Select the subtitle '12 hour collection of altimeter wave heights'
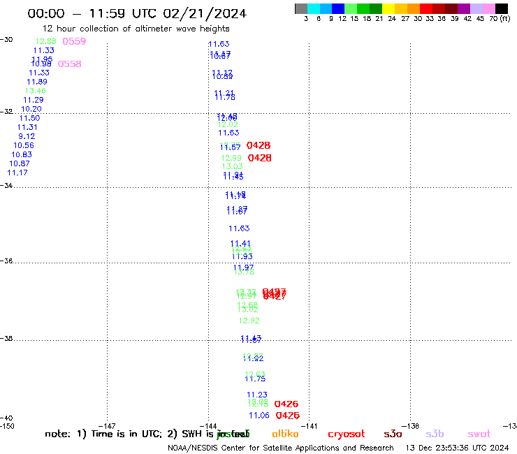The height and width of the screenshot is (454, 517). tap(136, 29)
